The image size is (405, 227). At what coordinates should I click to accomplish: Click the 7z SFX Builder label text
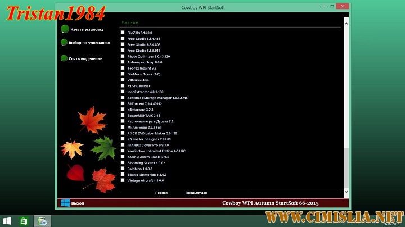[138, 86]
